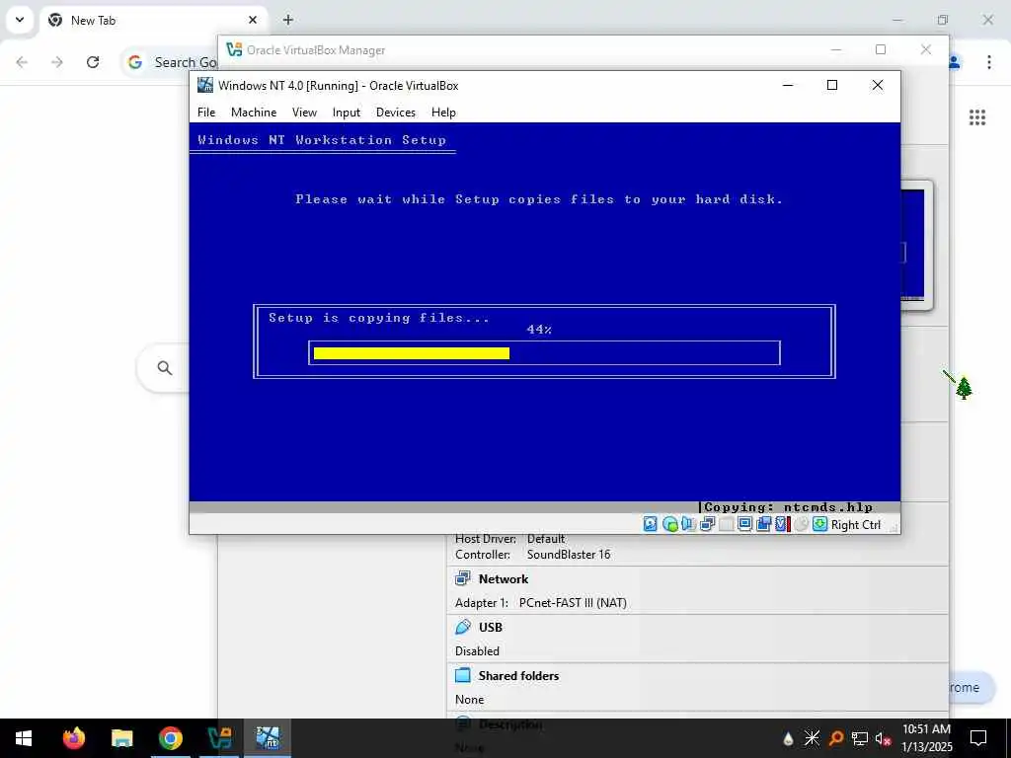Open the Windows notification center

978,738
